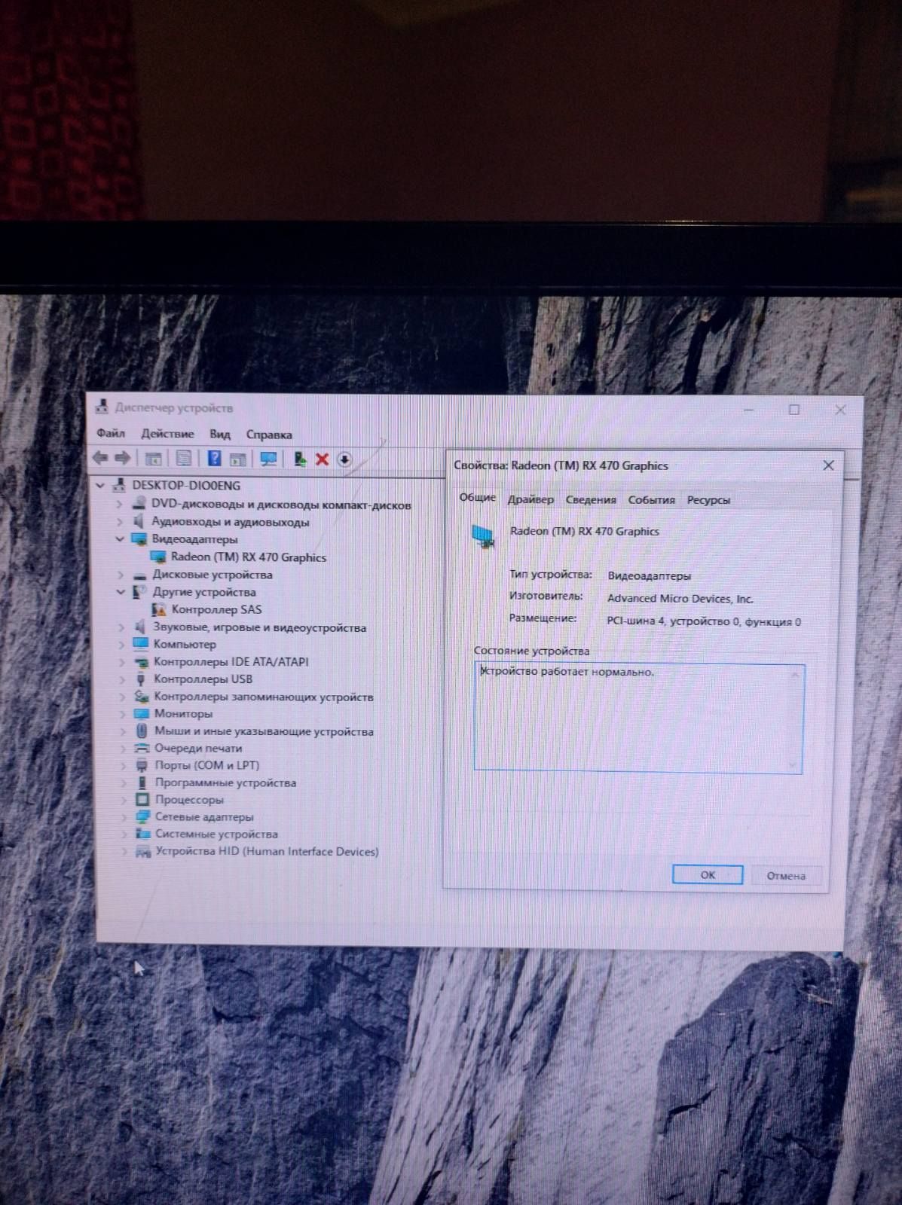Click the monitor icon beside Мониторы

click(142, 713)
